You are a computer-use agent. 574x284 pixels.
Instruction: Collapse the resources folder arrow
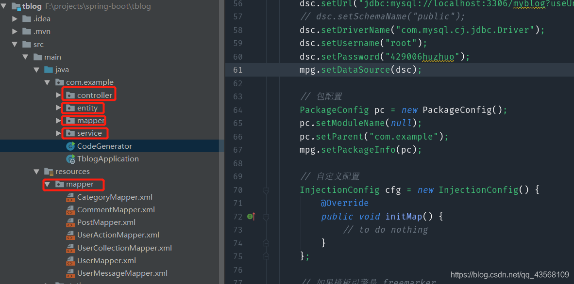tap(36, 172)
